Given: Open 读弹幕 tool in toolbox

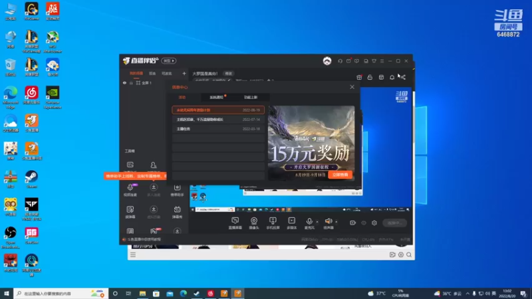Looking at the screenshot, I should tap(130, 212).
